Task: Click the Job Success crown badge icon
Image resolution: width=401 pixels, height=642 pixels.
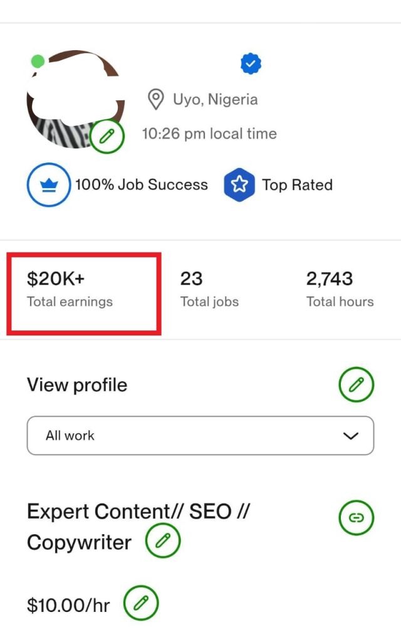Action: (48, 185)
